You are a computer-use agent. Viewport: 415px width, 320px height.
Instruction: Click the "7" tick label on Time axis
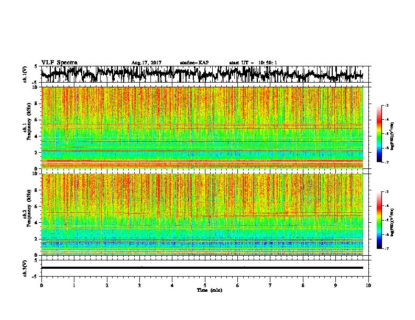click(270, 285)
